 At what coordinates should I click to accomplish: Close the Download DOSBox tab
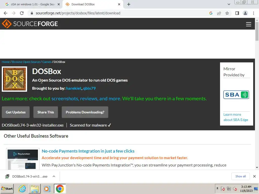click(119, 4)
